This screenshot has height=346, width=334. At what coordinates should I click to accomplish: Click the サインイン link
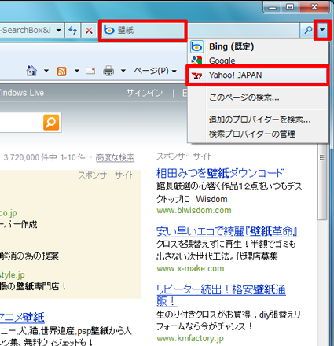[x=145, y=93]
